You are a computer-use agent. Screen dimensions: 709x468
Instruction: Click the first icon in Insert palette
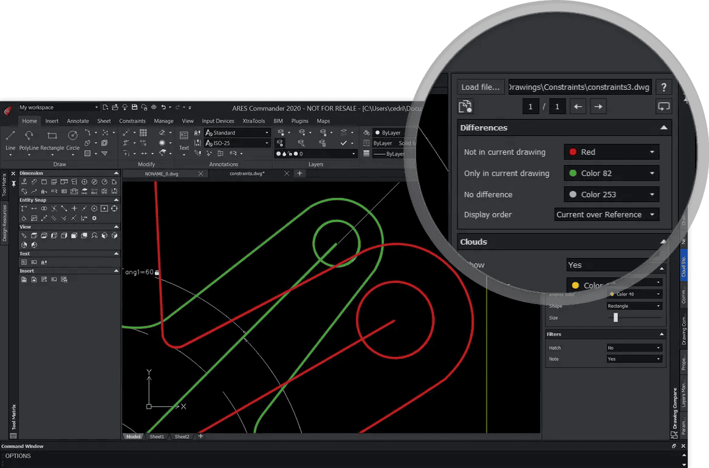point(24,279)
